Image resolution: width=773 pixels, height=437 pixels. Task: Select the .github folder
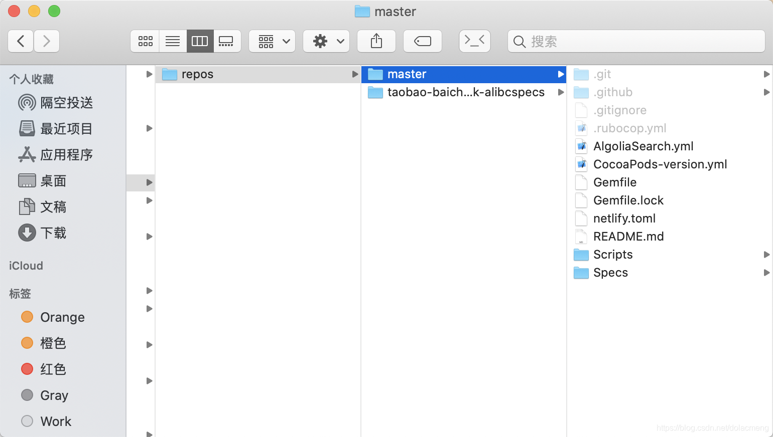click(671, 92)
